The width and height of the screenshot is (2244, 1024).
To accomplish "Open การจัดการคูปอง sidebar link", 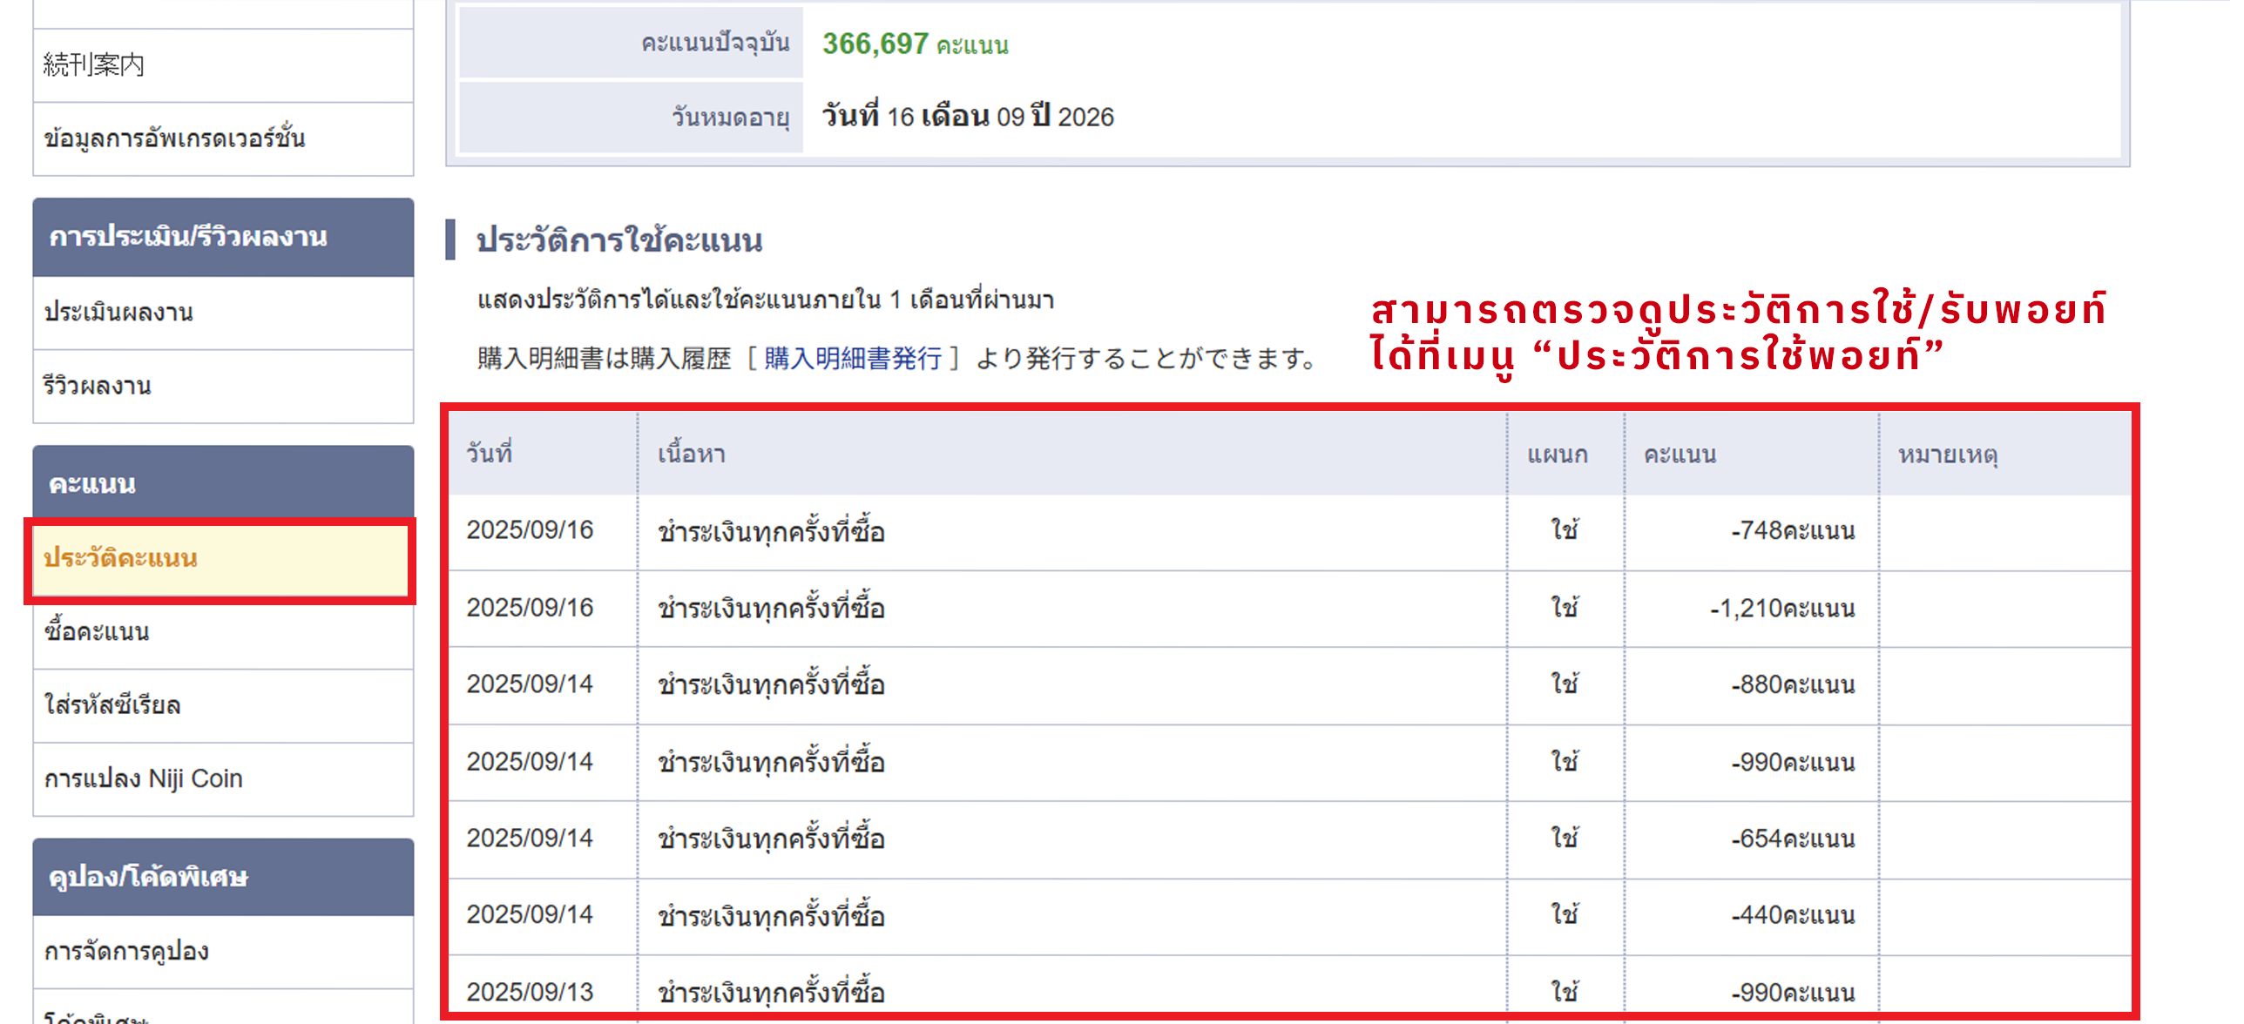I will 126,951.
